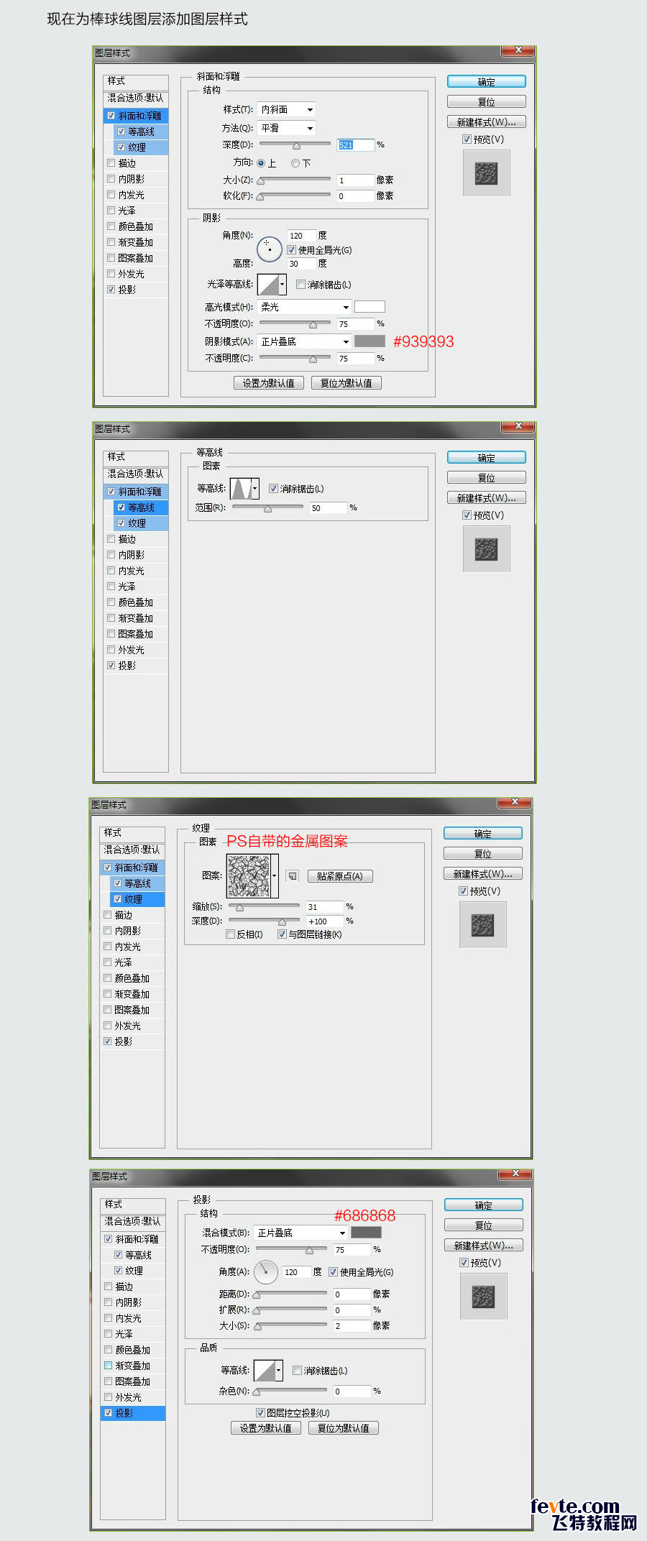Expand the pattern picker arrow in the 纹理 dialog

[x=275, y=876]
